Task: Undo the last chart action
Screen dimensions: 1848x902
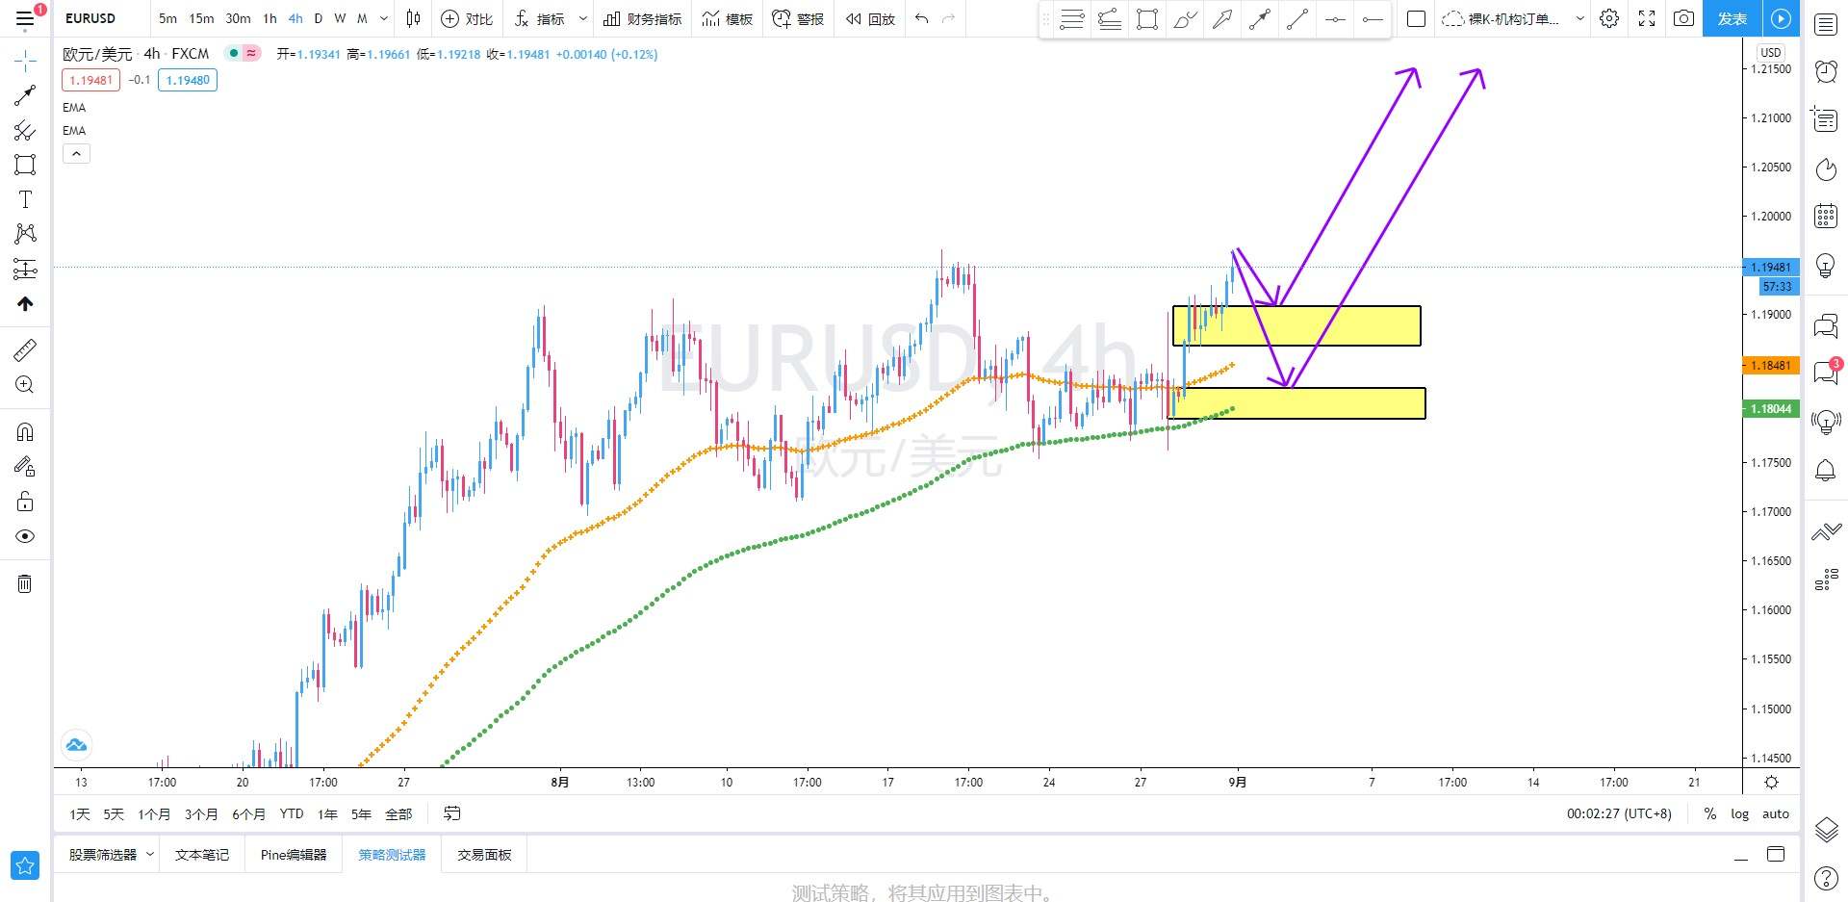Action: click(921, 18)
